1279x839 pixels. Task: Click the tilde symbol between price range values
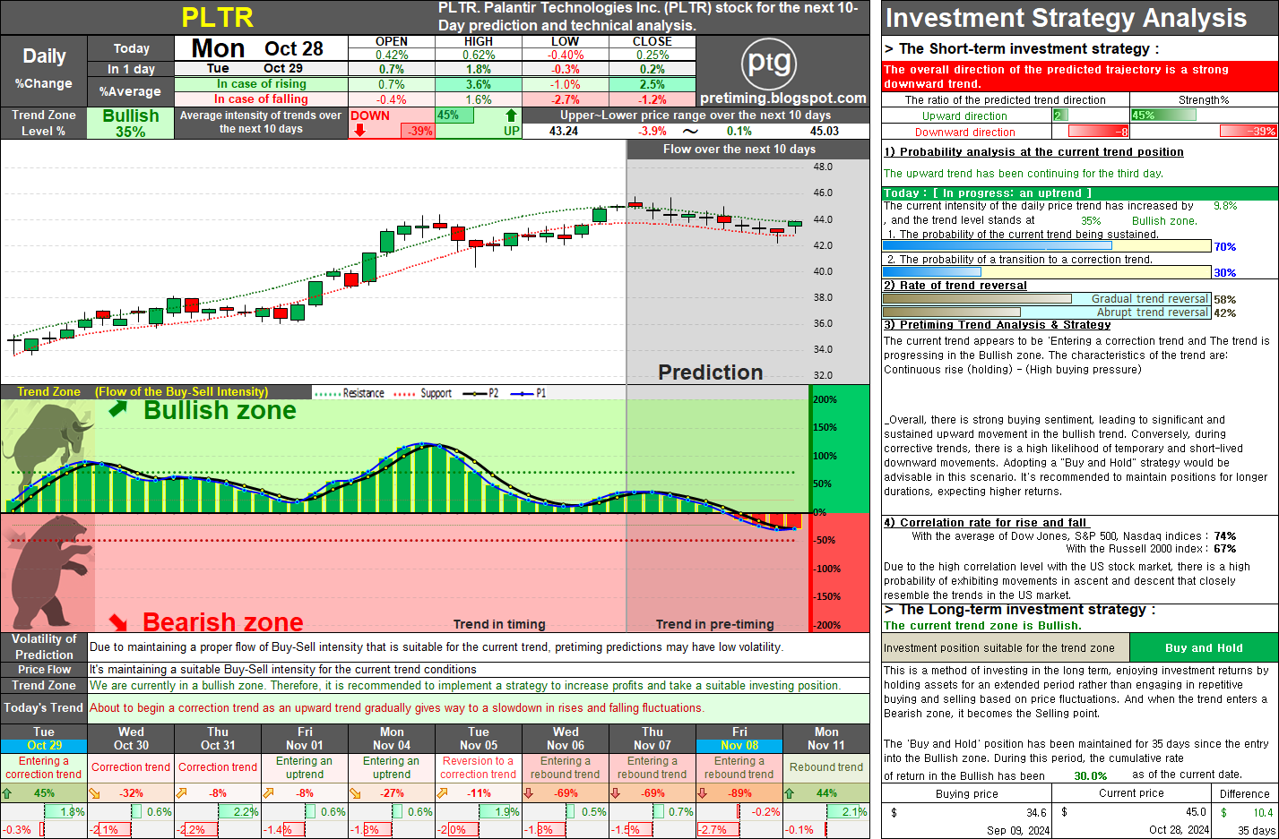tap(690, 131)
